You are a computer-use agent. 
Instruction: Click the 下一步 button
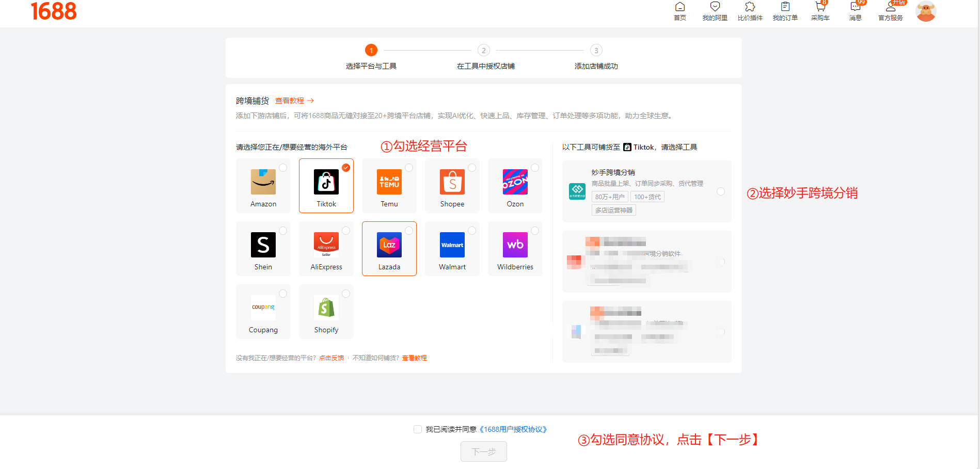point(484,451)
